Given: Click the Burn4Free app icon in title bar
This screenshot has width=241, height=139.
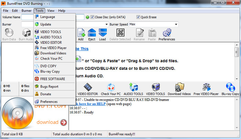Looking at the screenshot, I should coord(3,3).
